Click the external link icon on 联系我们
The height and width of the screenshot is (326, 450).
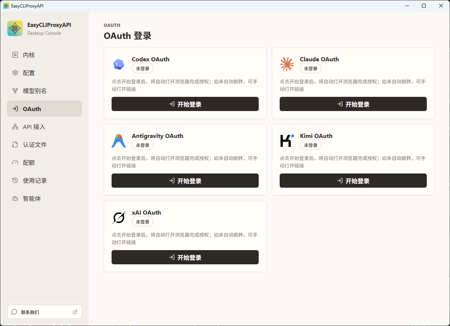tap(75, 312)
